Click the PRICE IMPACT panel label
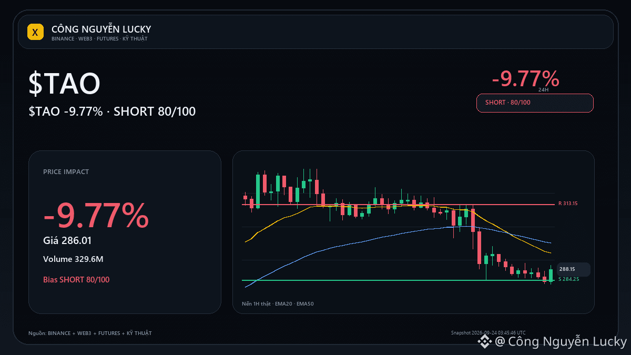 click(66, 172)
